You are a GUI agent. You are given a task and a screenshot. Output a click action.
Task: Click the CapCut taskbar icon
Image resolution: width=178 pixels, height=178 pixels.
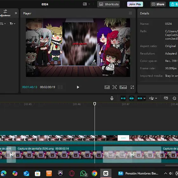106,173
